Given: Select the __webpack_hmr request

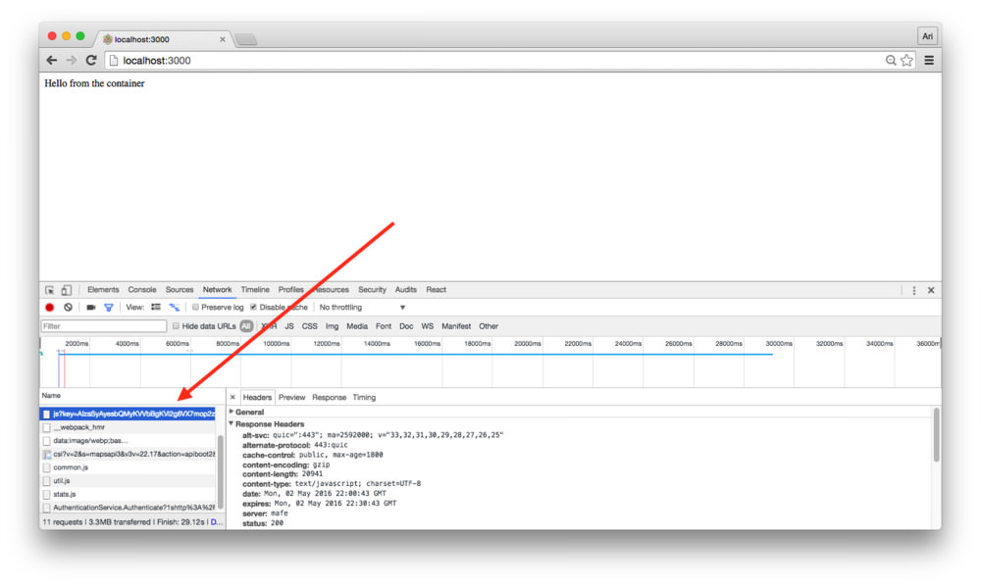Looking at the screenshot, I should pos(78,427).
